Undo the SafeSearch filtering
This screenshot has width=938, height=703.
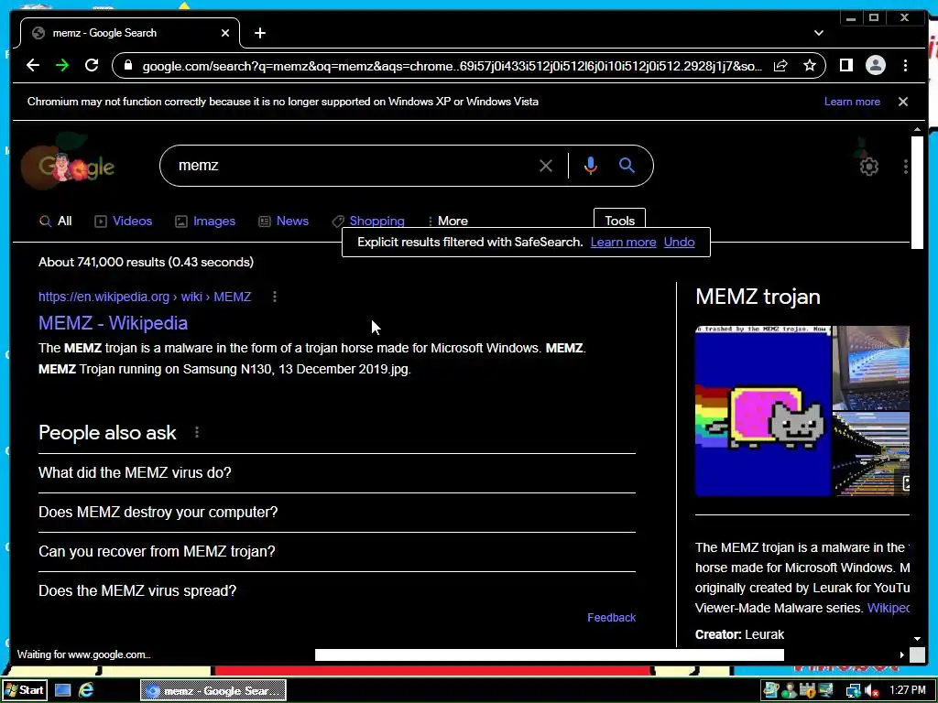[x=679, y=242]
